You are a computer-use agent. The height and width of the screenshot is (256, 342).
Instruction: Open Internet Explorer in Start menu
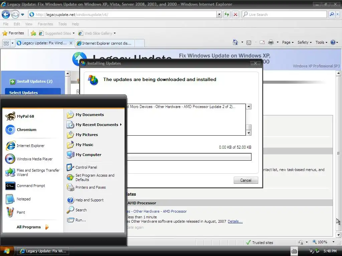25,146
